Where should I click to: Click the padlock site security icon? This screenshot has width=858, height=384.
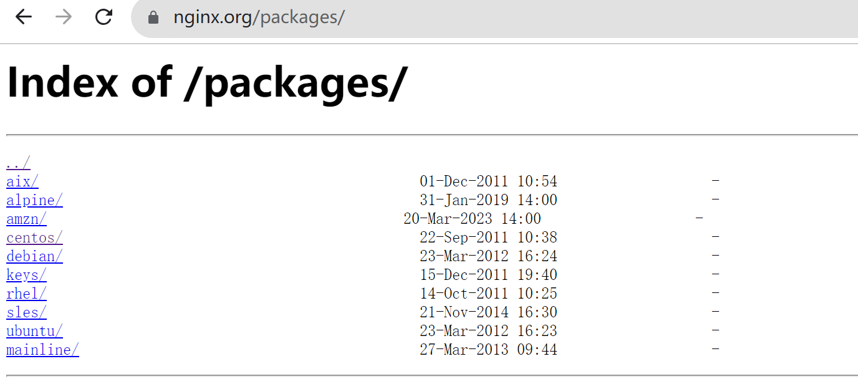153,17
